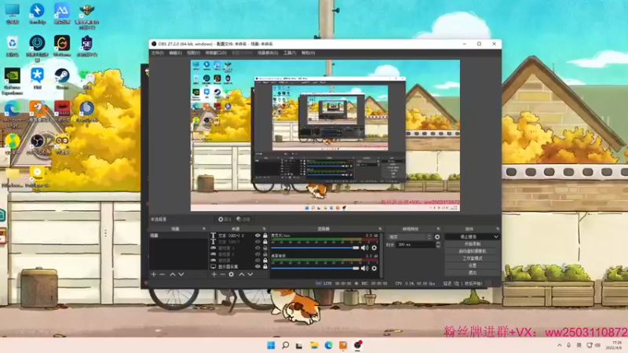The width and height of the screenshot is (628, 353).
Task: Float the 场景 dock panel via header icon
Action: (x=204, y=229)
